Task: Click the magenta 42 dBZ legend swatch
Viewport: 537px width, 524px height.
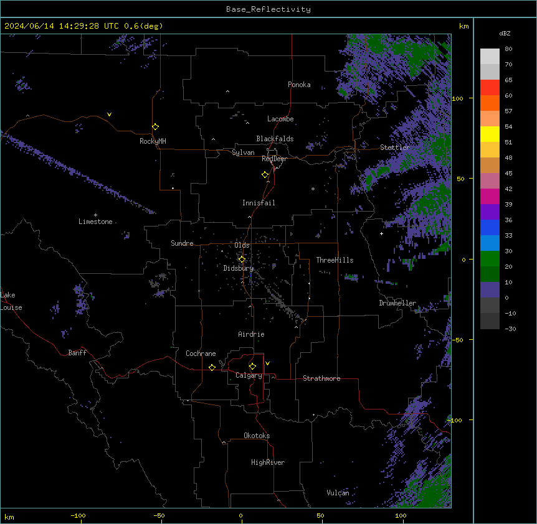Action: tap(490, 196)
